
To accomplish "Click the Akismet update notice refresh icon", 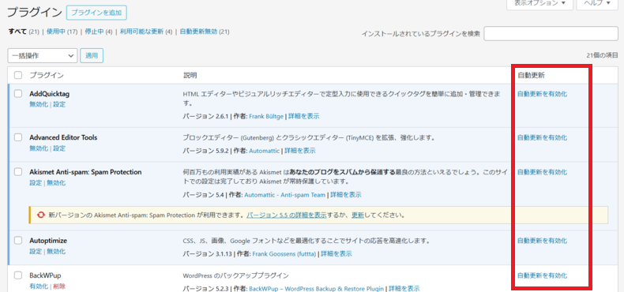I will pyautogui.click(x=40, y=215).
